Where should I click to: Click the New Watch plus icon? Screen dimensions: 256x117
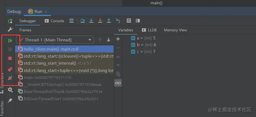[118, 39]
